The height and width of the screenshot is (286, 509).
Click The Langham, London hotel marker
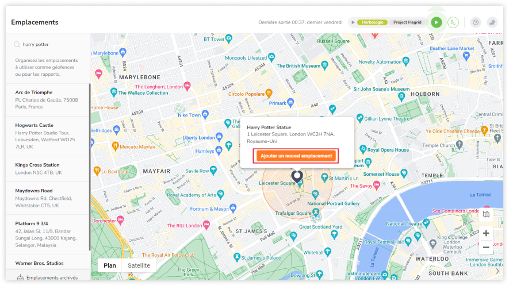187,86
